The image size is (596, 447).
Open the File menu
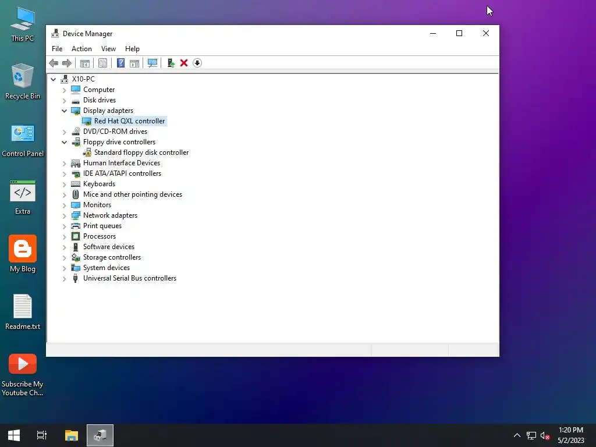(57, 49)
